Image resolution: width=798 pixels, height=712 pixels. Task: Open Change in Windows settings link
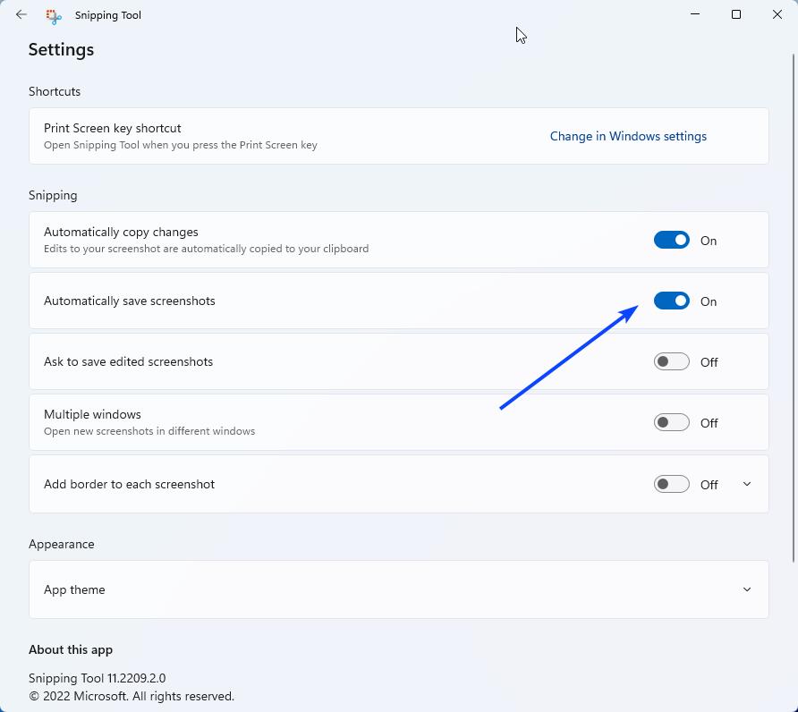(628, 136)
